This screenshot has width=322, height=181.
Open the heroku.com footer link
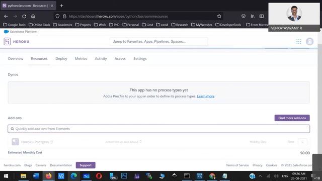click(x=12, y=165)
